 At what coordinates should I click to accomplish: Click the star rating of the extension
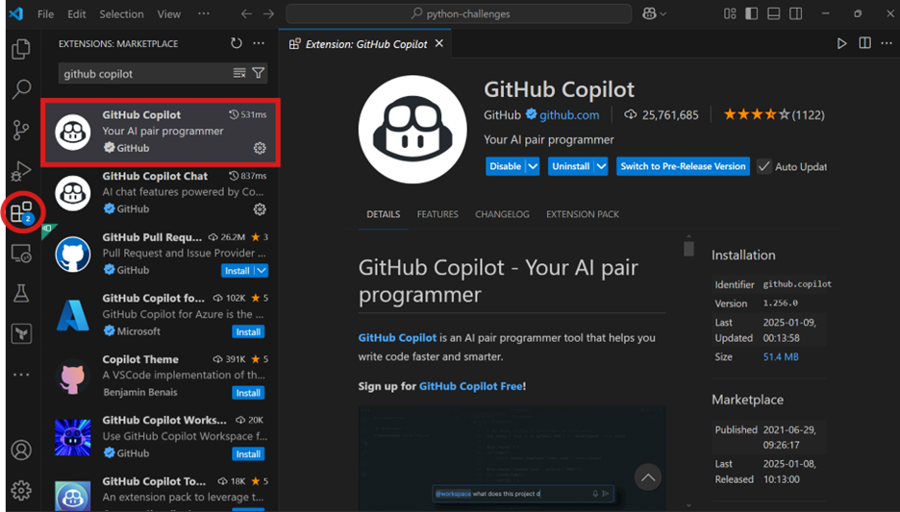757,114
